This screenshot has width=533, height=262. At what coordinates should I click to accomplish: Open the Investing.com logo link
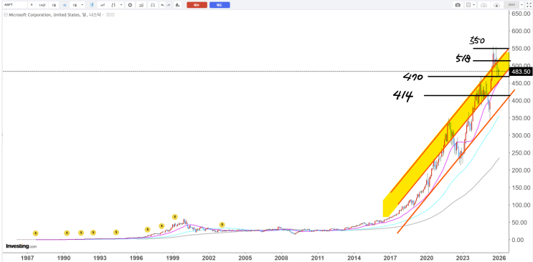click(21, 246)
